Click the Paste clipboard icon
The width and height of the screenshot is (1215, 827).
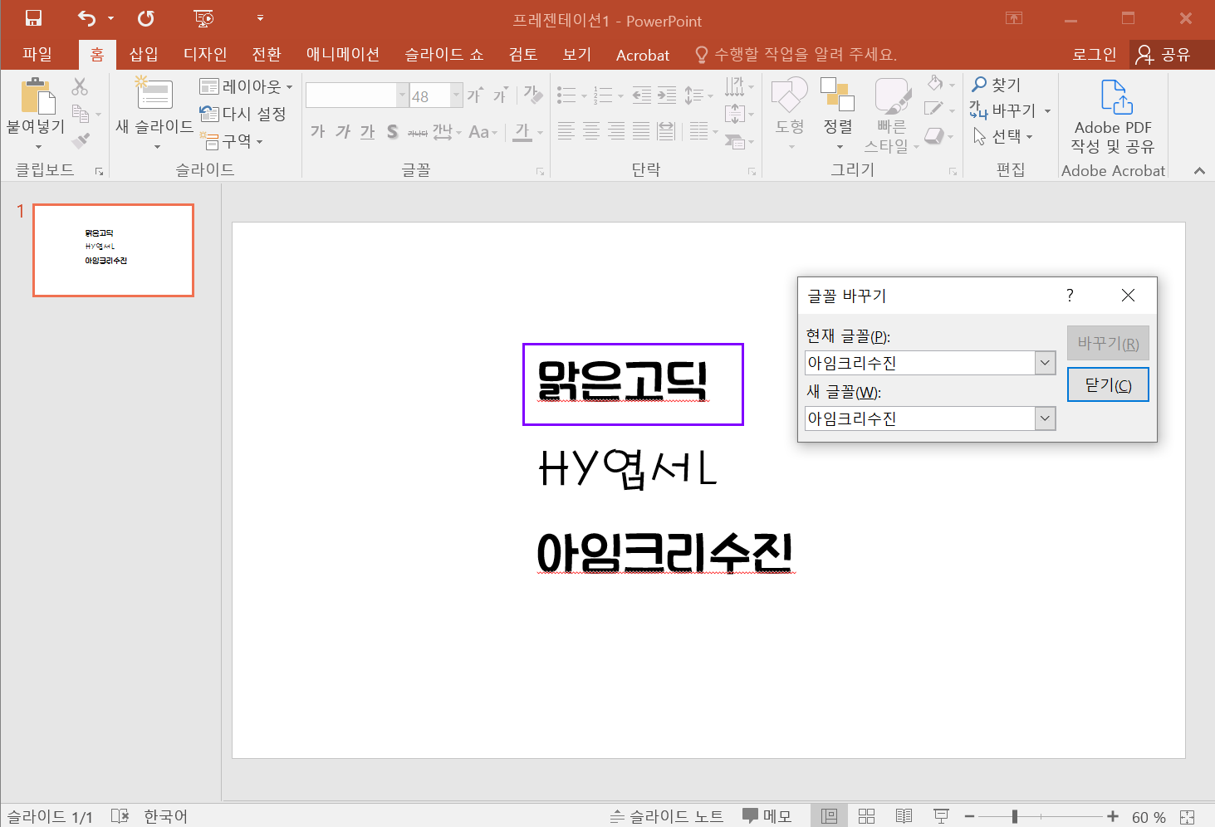pos(37,95)
